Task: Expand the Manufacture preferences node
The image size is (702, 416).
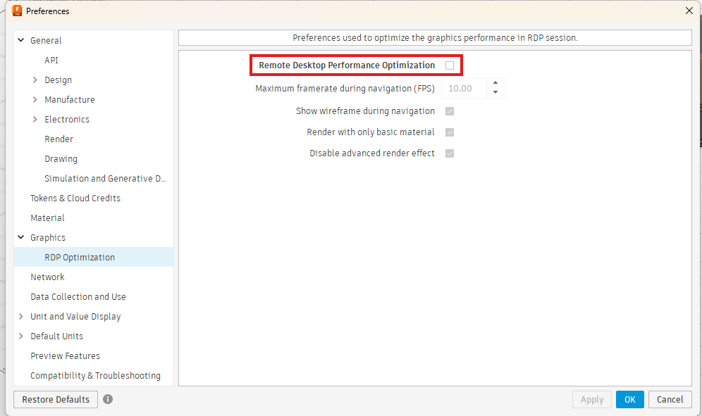Action: [35, 99]
